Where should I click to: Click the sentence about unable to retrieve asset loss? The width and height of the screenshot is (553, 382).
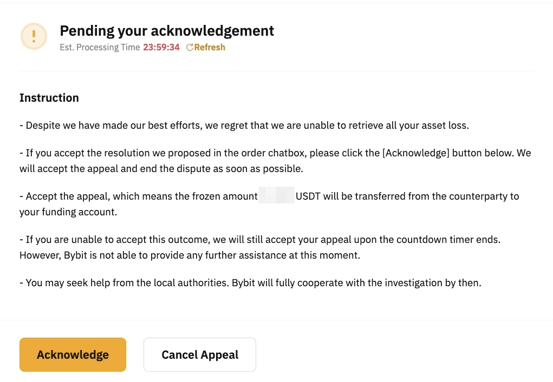coord(244,126)
